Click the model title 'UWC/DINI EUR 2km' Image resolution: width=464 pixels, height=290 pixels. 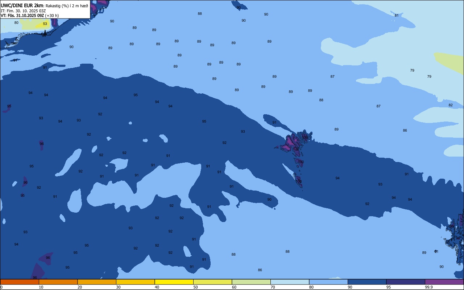coord(22,5)
